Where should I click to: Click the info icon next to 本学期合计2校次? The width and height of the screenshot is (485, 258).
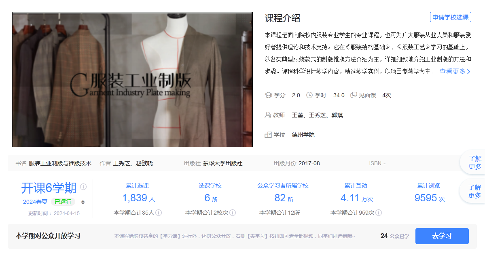click(233, 213)
